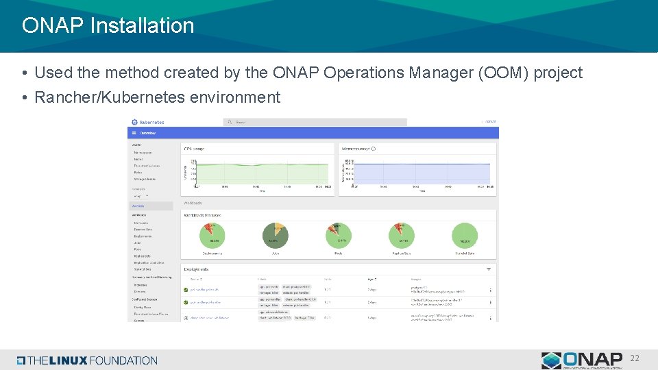Click the Discovery and Load Balancing sidebar heading
Viewport: 658px width, 370px height.
click(x=151, y=277)
